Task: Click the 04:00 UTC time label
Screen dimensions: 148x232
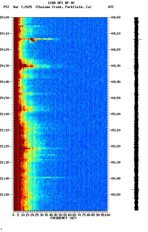Action: coord(116,17)
